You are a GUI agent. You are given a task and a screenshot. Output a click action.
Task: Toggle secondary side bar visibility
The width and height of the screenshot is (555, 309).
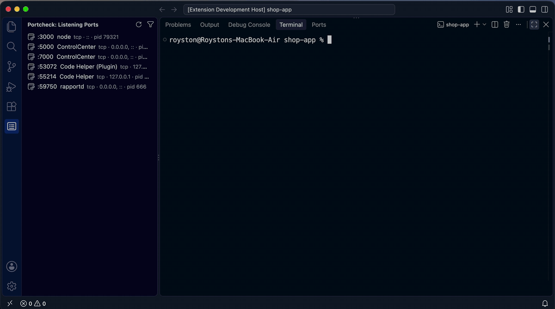pyautogui.click(x=544, y=9)
